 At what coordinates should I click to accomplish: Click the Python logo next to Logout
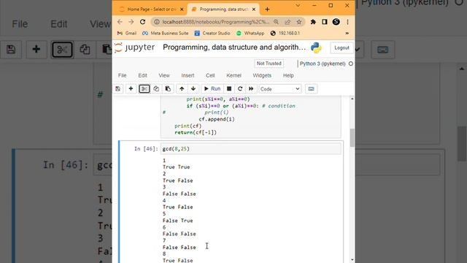[x=316, y=47]
